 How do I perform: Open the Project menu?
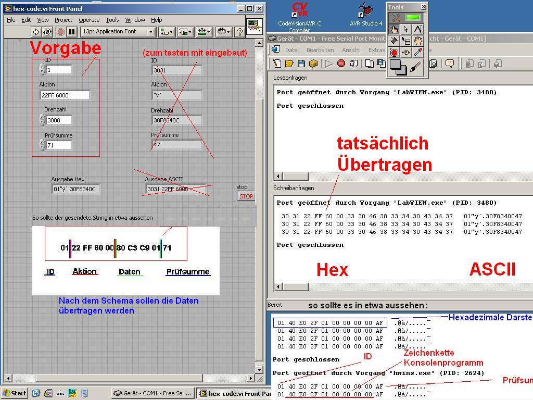[64, 20]
